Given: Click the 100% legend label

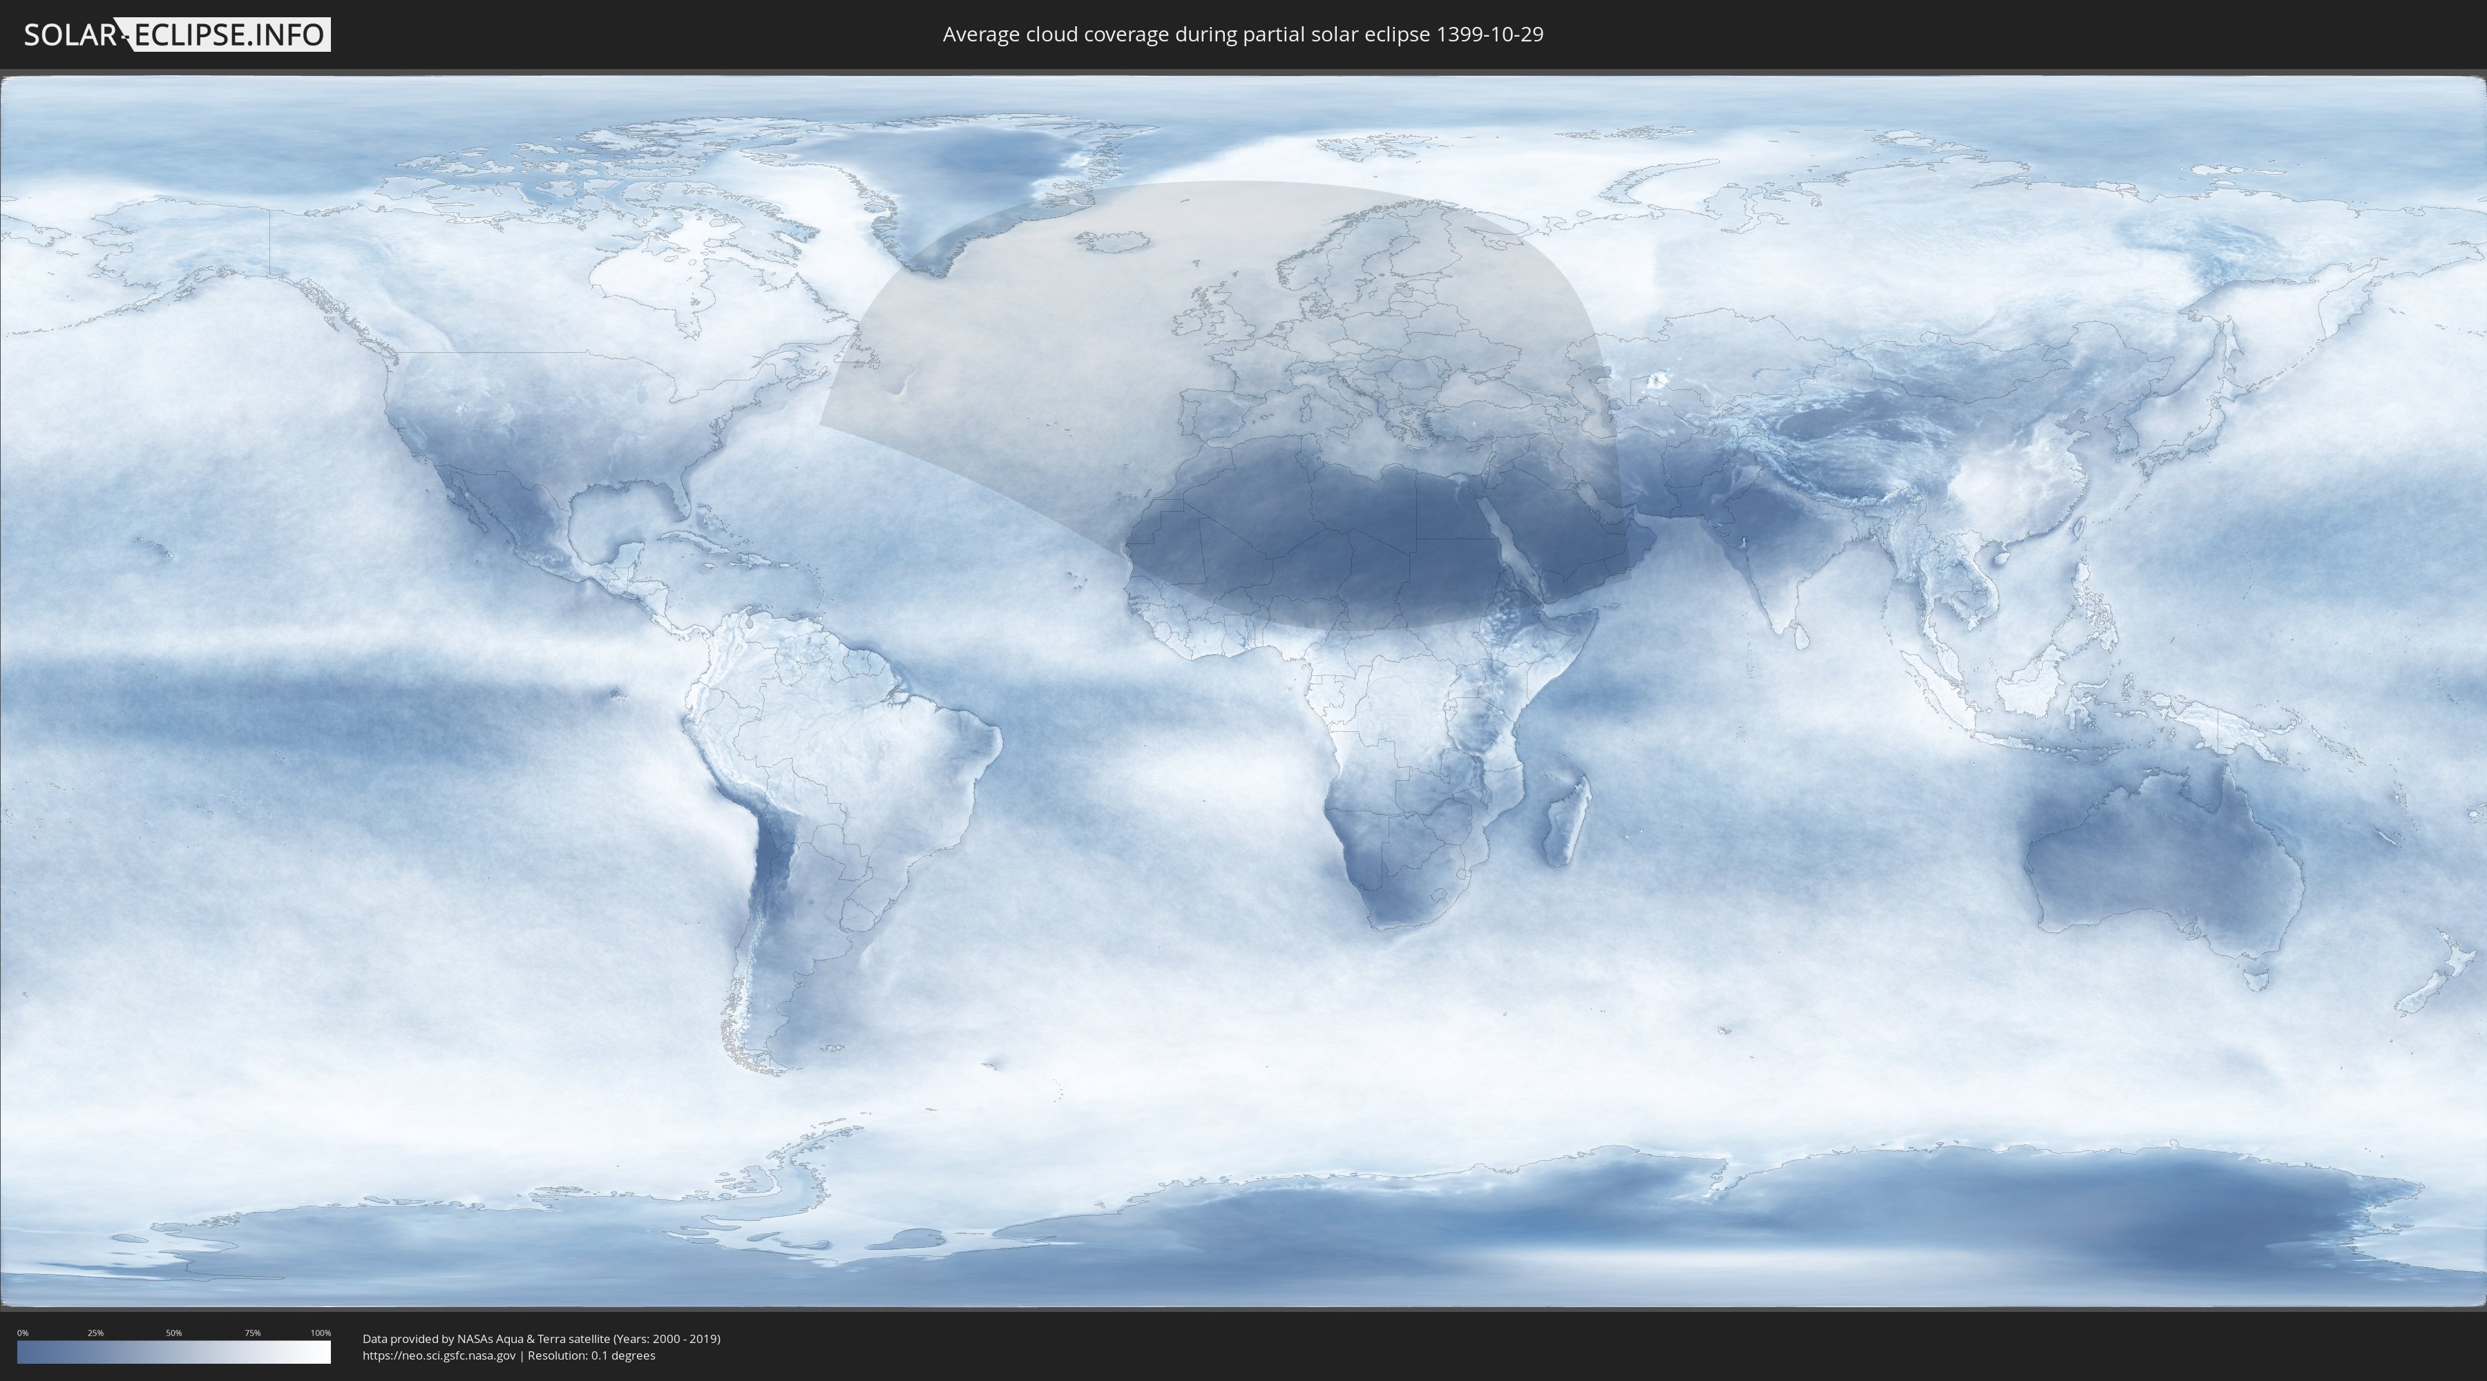Looking at the screenshot, I should click(321, 1333).
